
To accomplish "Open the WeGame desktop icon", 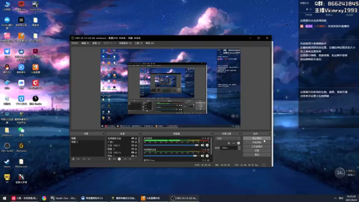I will pos(21,147).
